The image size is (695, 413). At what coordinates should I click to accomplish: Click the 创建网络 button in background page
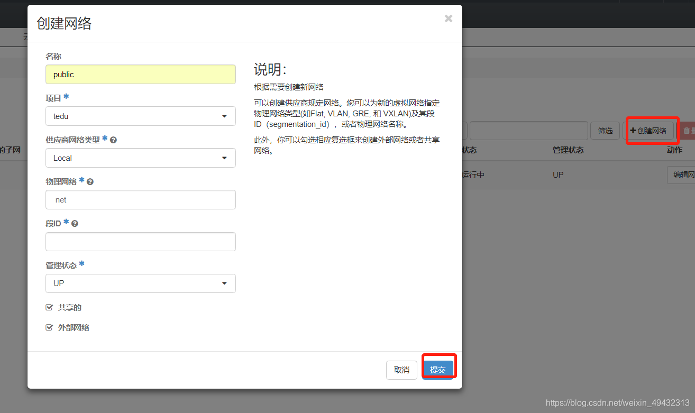[x=648, y=131]
